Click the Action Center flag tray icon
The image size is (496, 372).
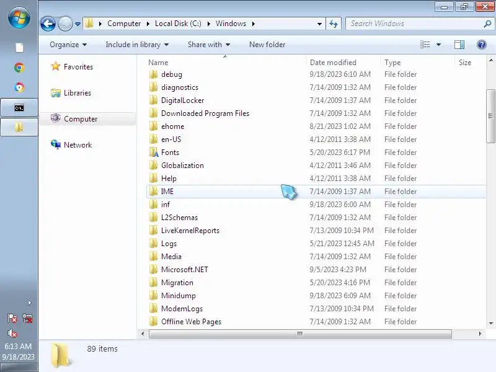12,318
